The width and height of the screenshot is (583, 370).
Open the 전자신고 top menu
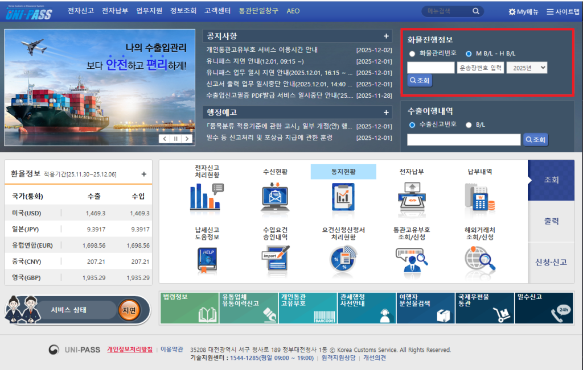[80, 11]
